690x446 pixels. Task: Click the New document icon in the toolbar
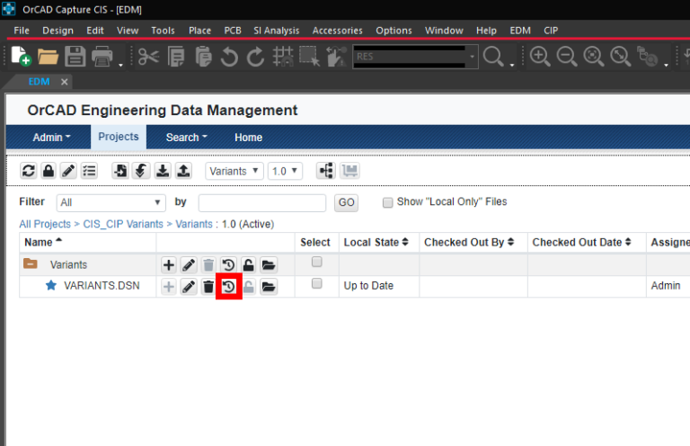point(21,57)
